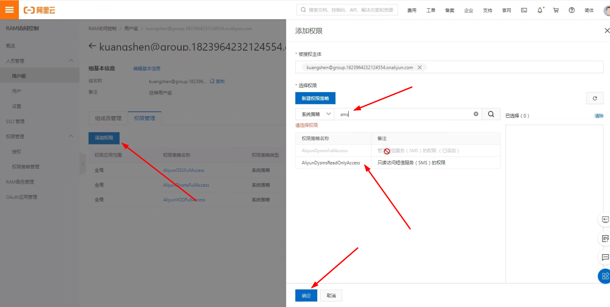Select the AliyunDysmsReadOnlyAccess policy row
The width and height of the screenshot is (610, 307).
398,163
